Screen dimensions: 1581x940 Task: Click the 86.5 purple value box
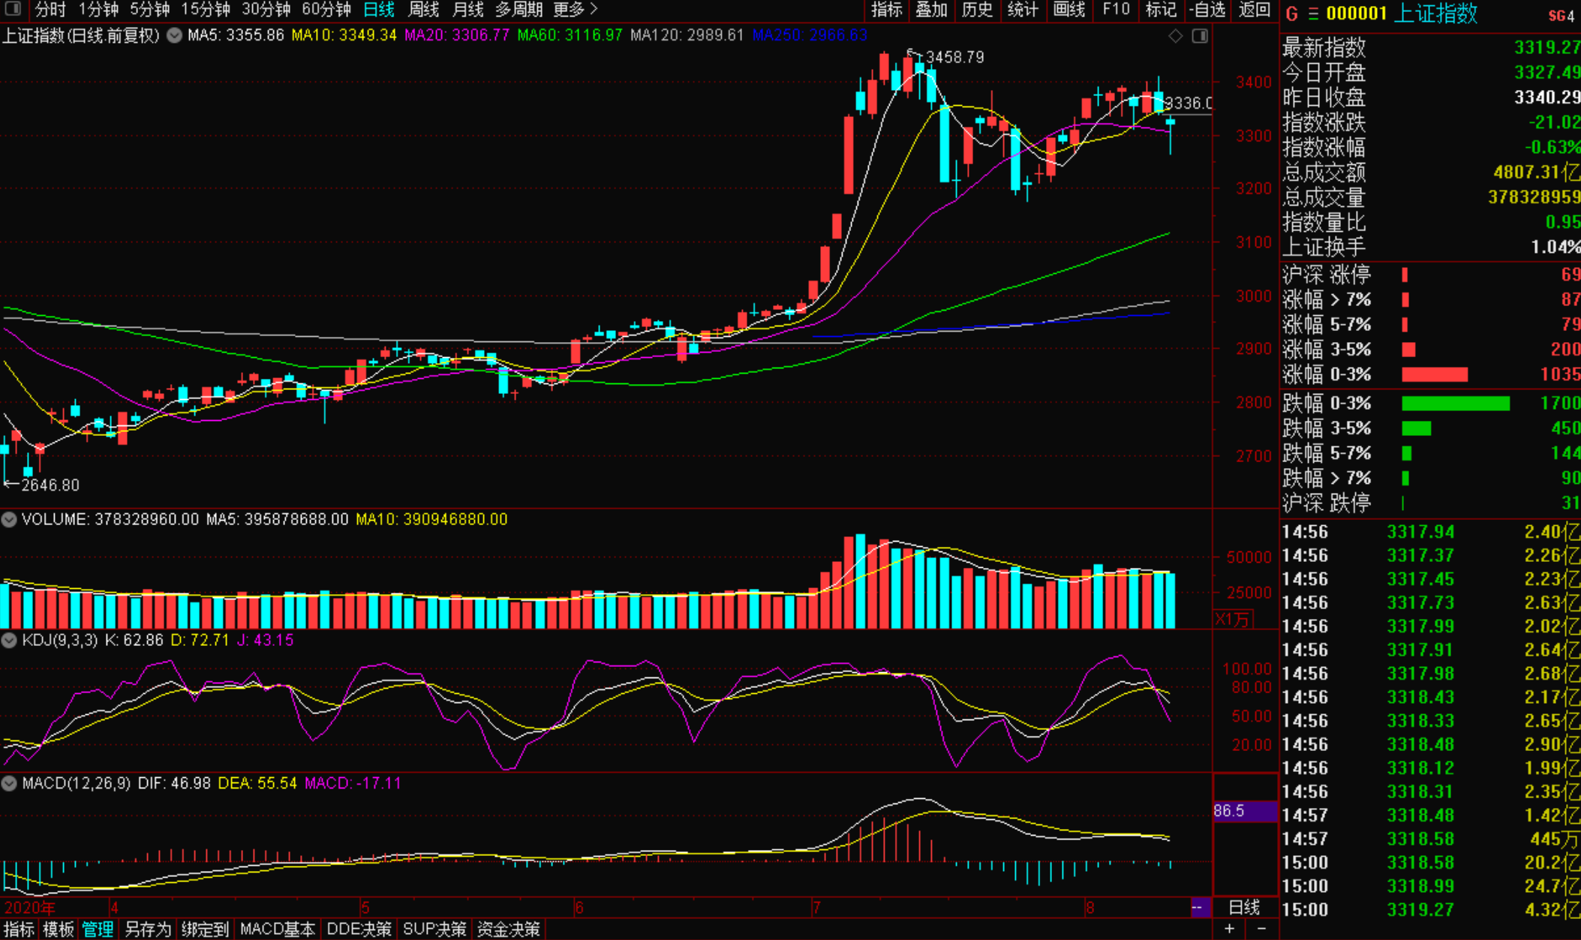[1245, 811]
